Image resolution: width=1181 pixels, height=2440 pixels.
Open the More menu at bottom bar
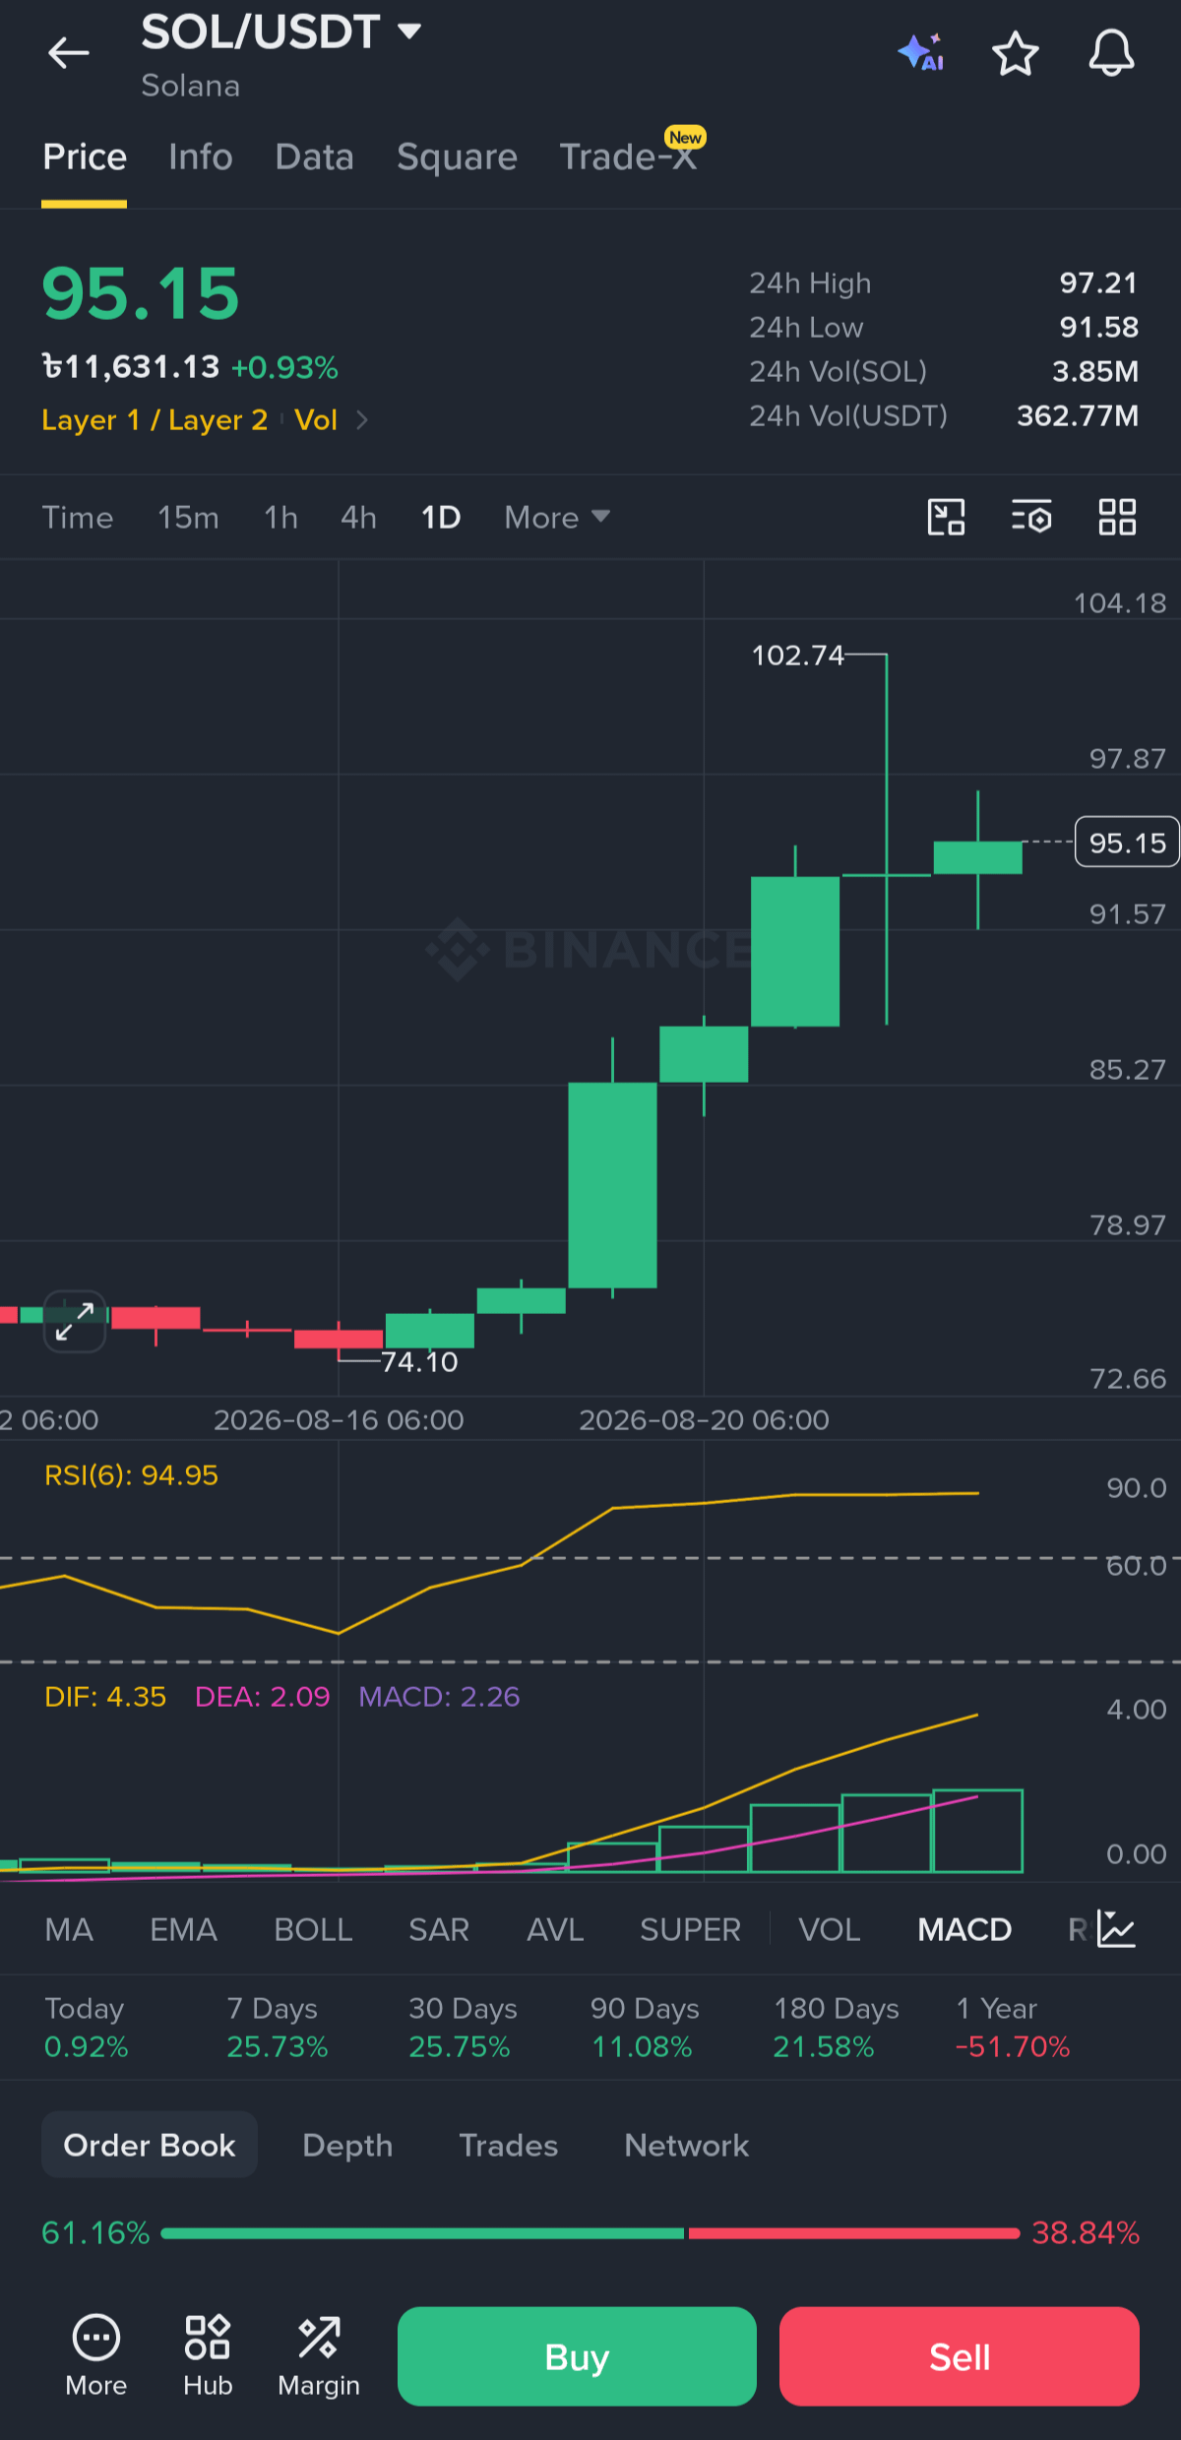tap(95, 2356)
